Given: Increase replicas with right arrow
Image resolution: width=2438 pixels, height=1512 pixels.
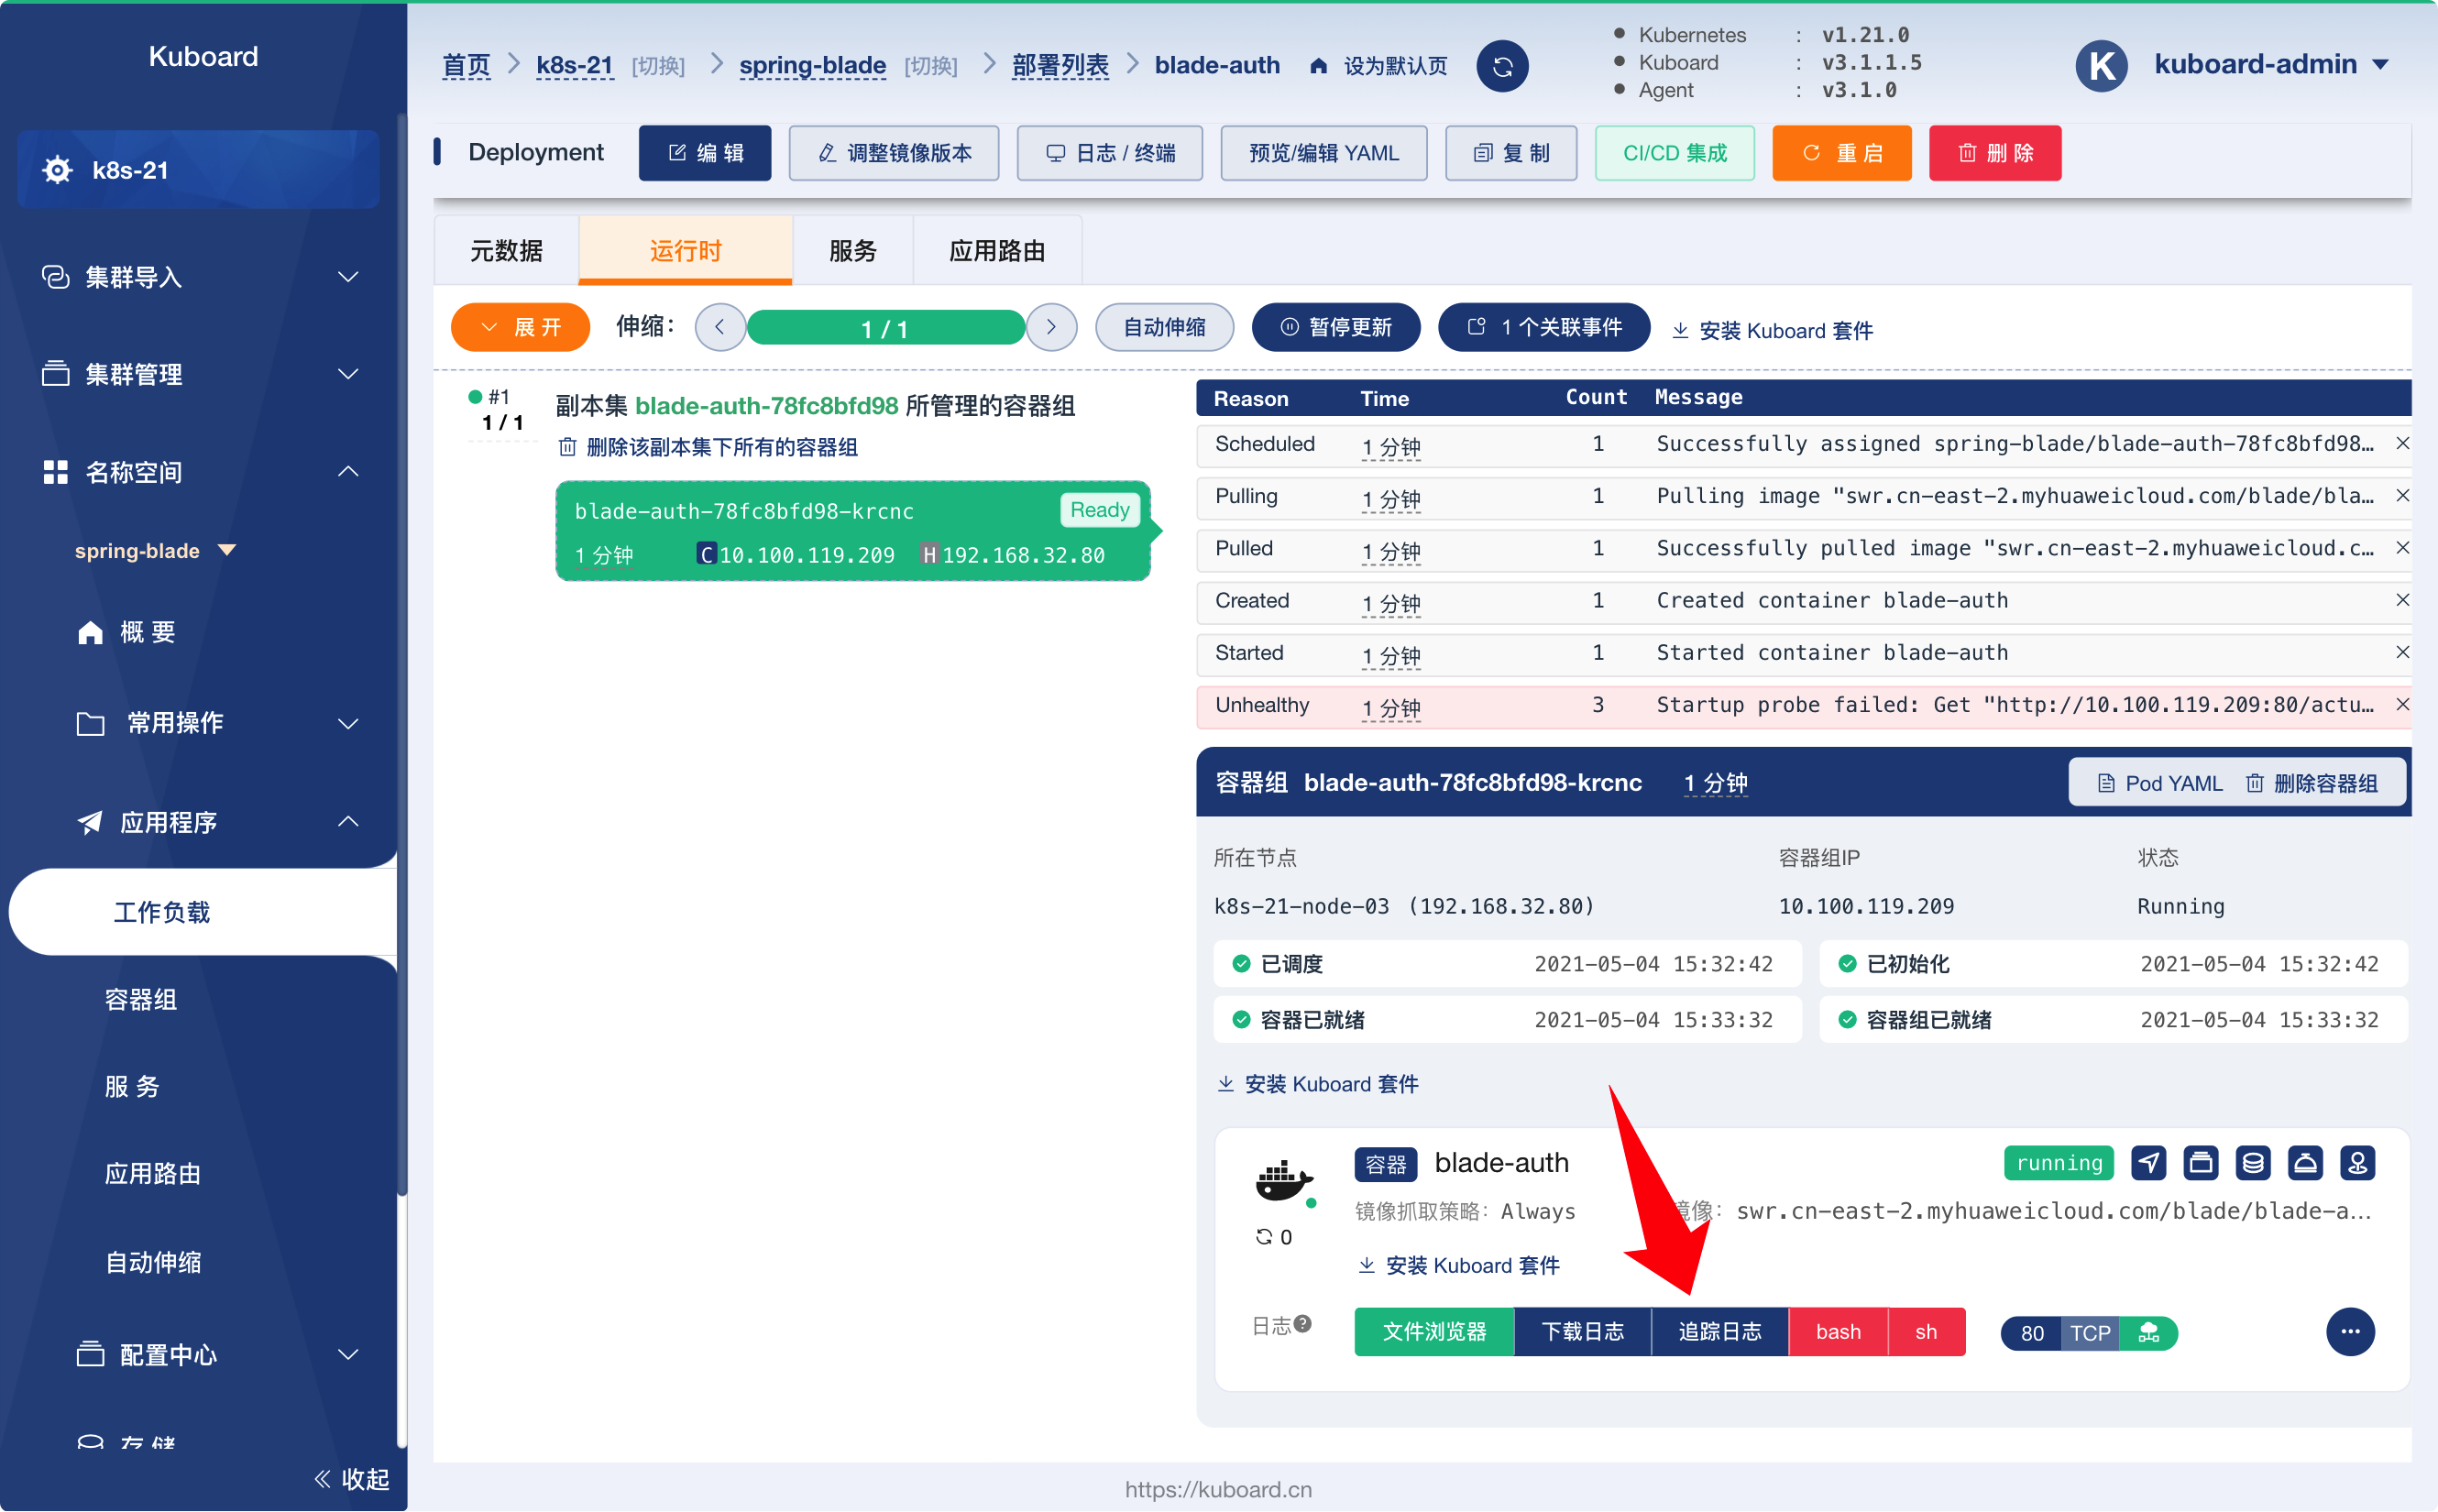Looking at the screenshot, I should click(x=1051, y=327).
